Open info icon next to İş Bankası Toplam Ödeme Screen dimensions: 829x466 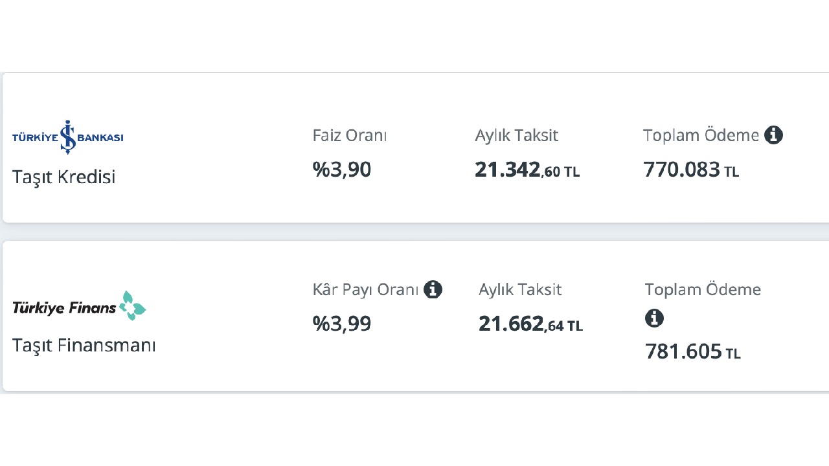(773, 135)
